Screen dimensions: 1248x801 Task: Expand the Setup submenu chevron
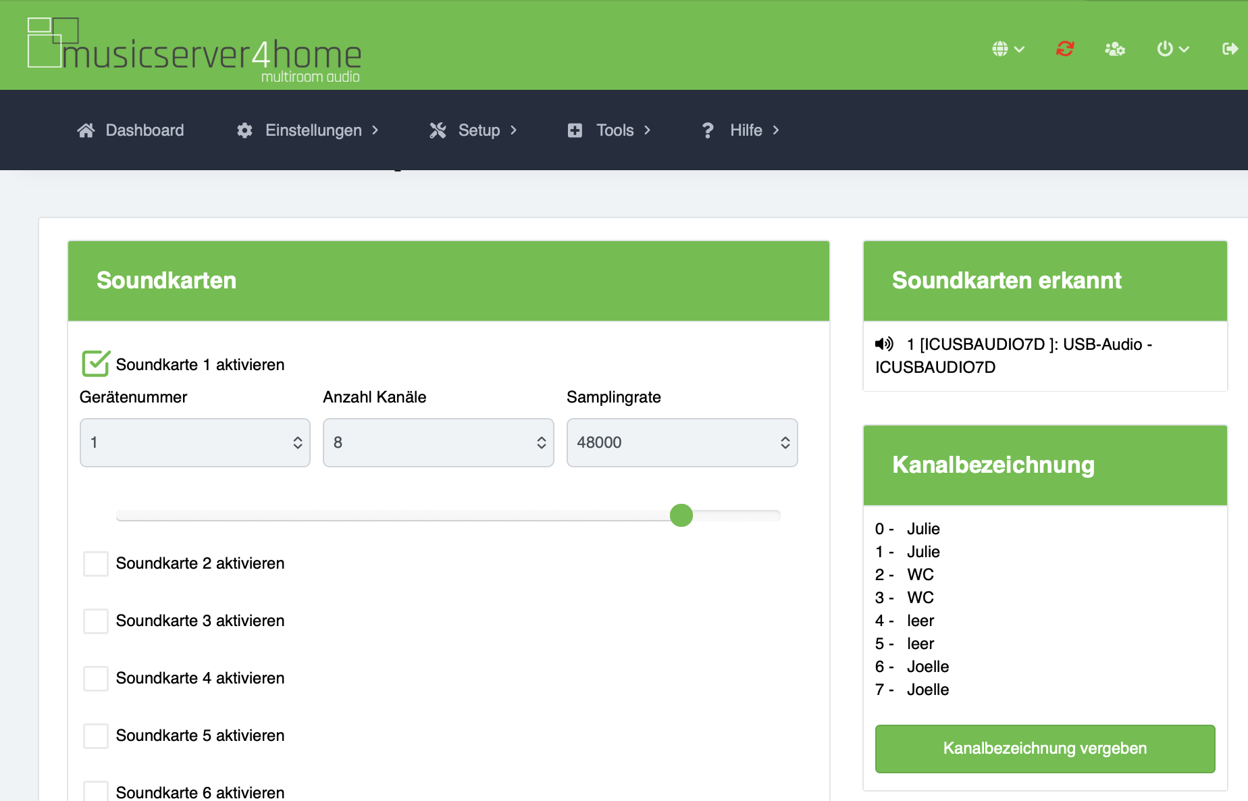pyautogui.click(x=514, y=130)
